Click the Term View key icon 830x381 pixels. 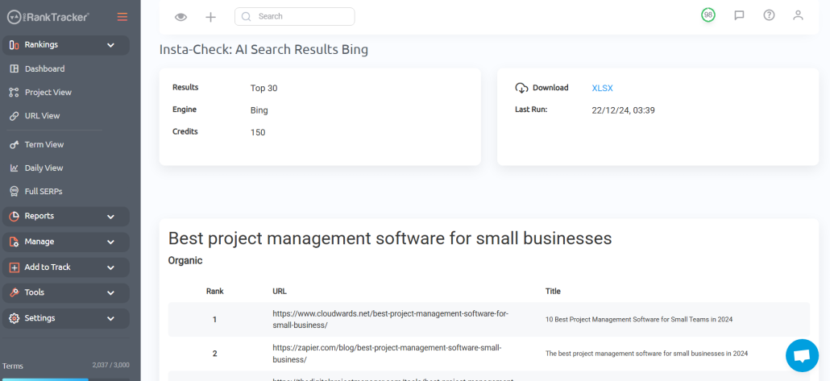[x=15, y=144]
